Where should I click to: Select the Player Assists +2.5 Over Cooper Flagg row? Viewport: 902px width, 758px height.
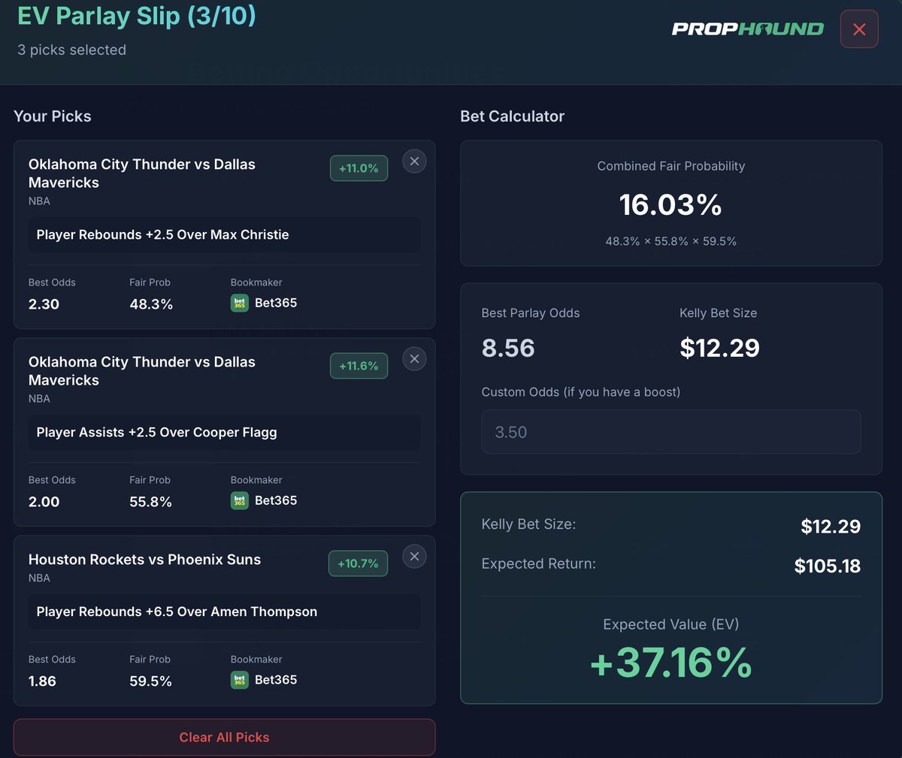coord(224,432)
